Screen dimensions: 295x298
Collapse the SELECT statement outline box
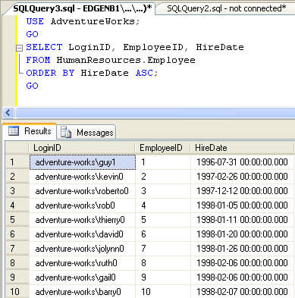[x=19, y=48]
